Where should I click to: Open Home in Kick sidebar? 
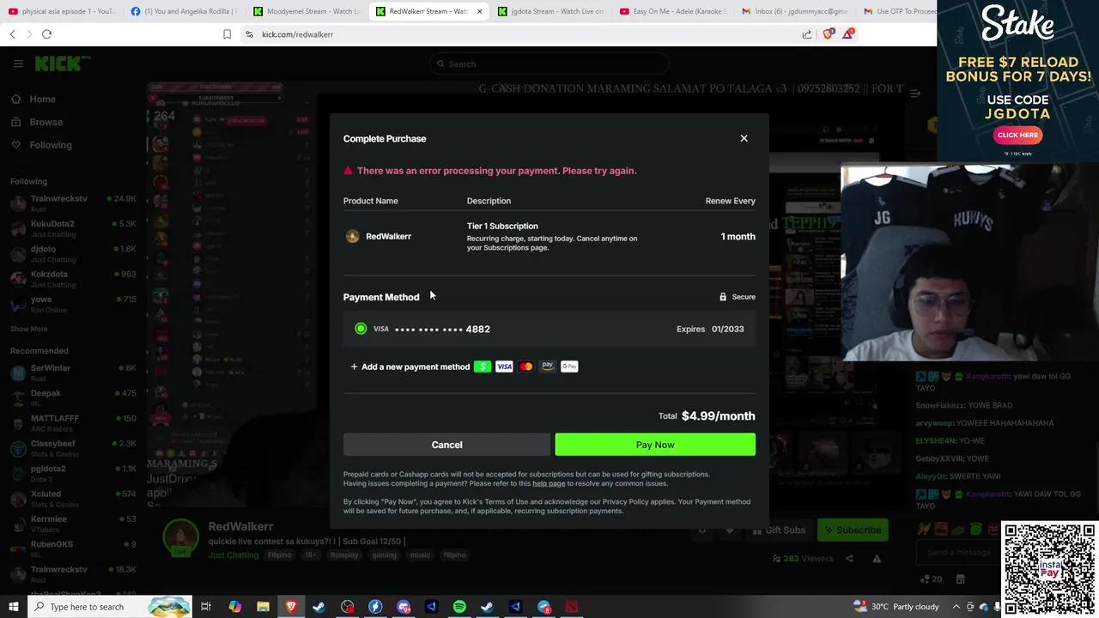[x=34, y=99]
